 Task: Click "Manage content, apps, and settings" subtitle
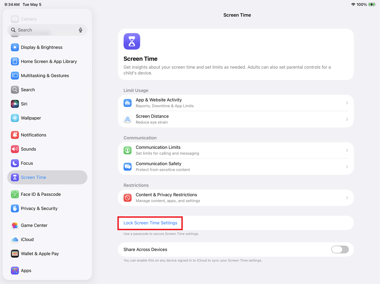(x=168, y=201)
